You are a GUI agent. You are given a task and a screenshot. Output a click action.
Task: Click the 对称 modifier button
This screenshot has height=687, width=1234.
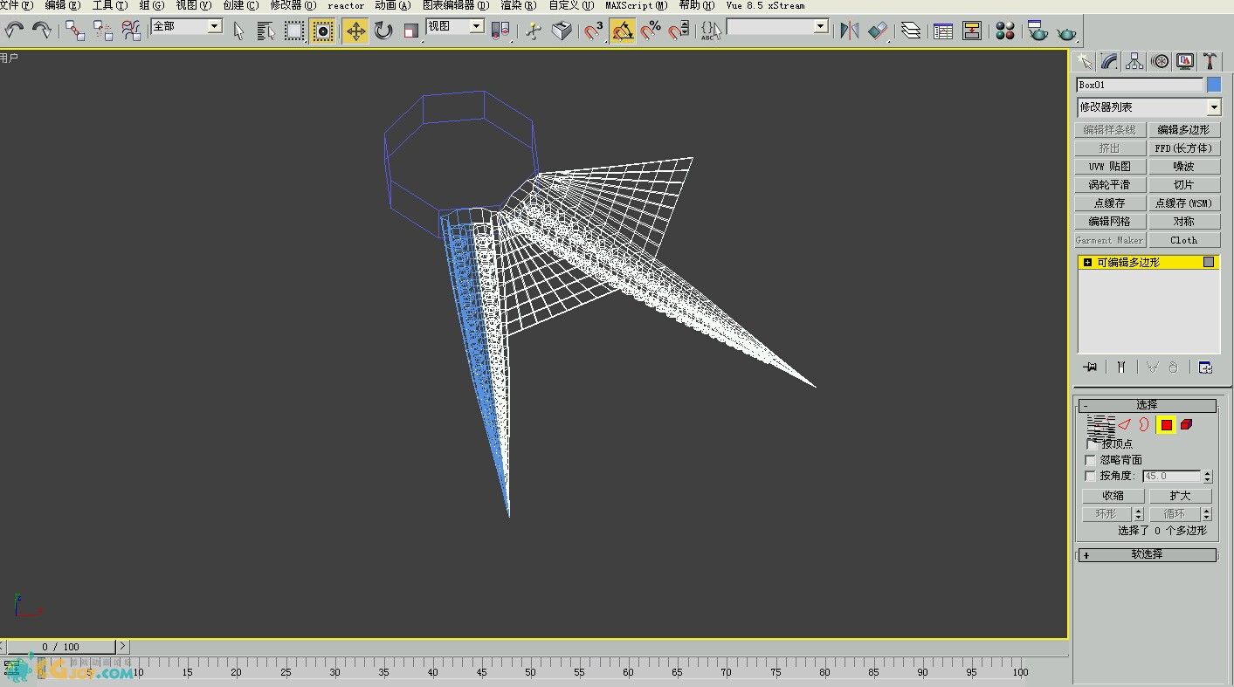click(x=1183, y=221)
